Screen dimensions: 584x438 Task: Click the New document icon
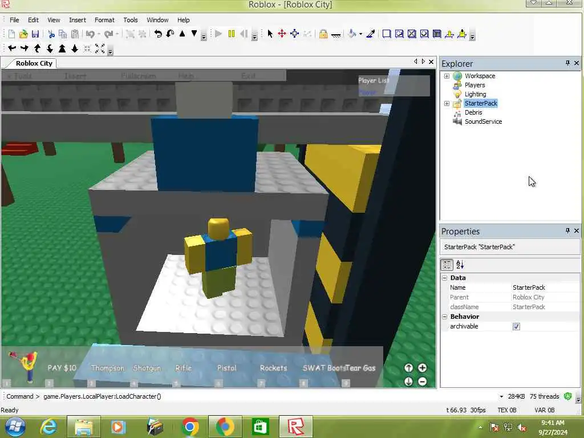[x=11, y=34]
